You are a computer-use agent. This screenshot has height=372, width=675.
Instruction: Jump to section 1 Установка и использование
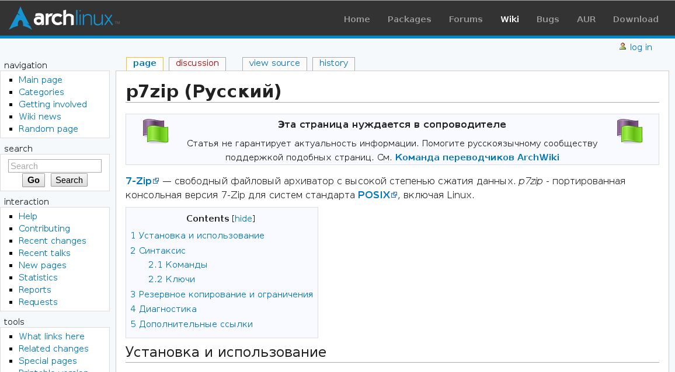(197, 236)
